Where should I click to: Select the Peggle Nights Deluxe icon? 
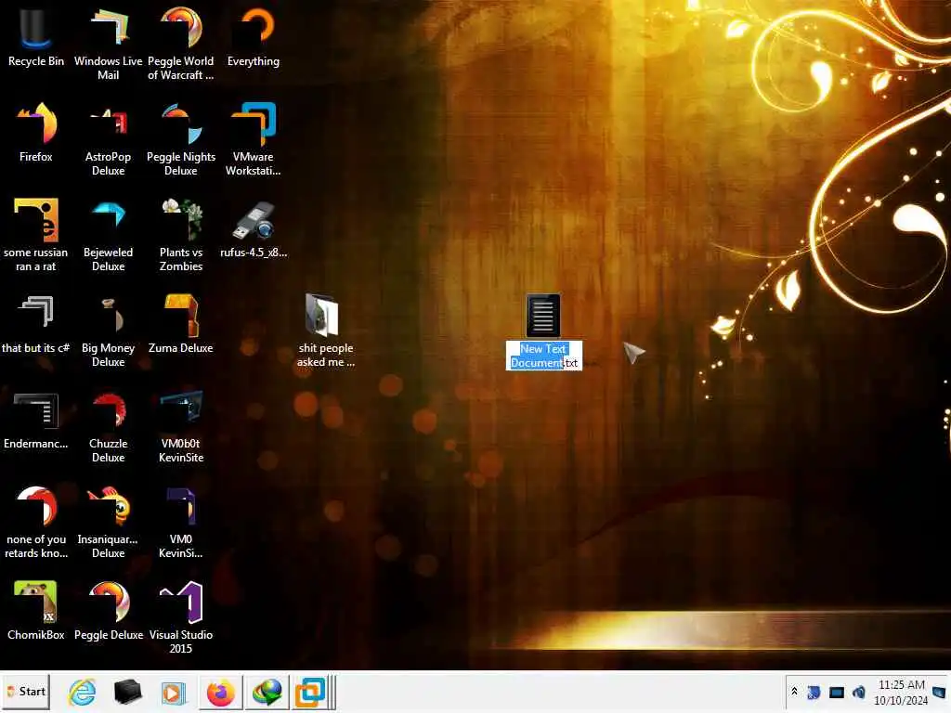[x=181, y=138]
